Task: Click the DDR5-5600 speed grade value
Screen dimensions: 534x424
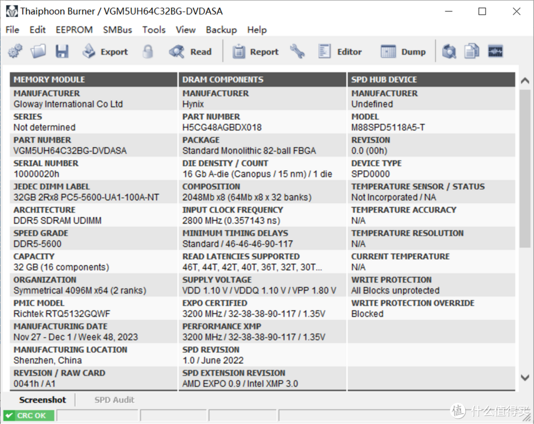Action: 38,244
